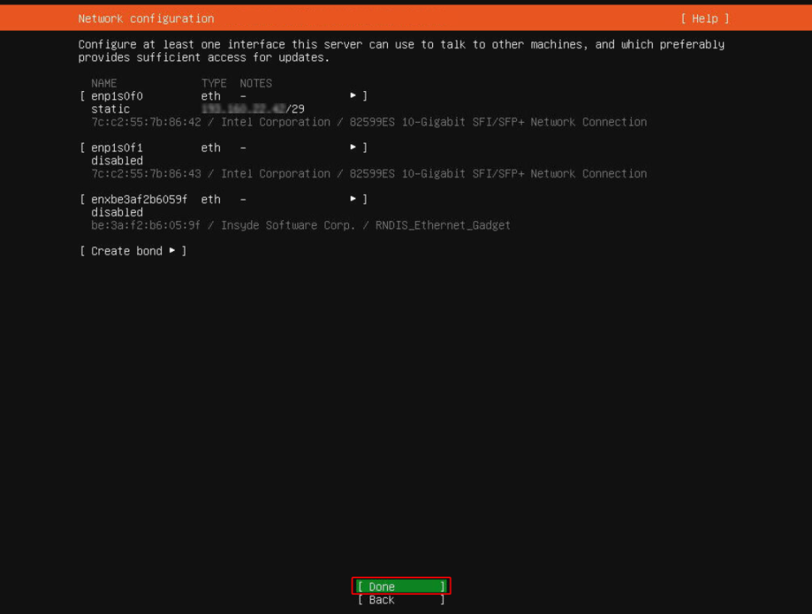Viewport: 812px width, 614px height.
Task: Click the NOTES column header
Action: tap(255, 82)
